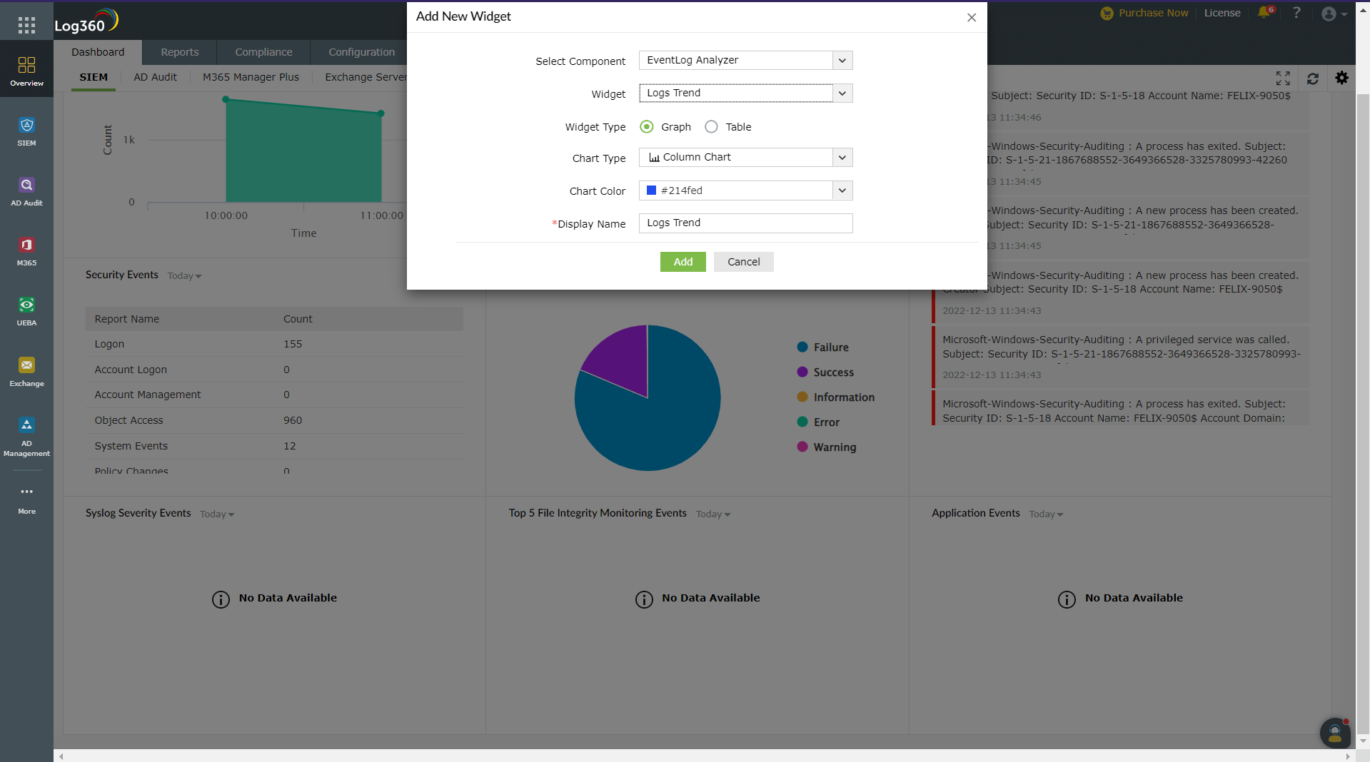This screenshot has height=762, width=1370.
Task: Open the Chart Color dropdown
Action: click(x=745, y=190)
